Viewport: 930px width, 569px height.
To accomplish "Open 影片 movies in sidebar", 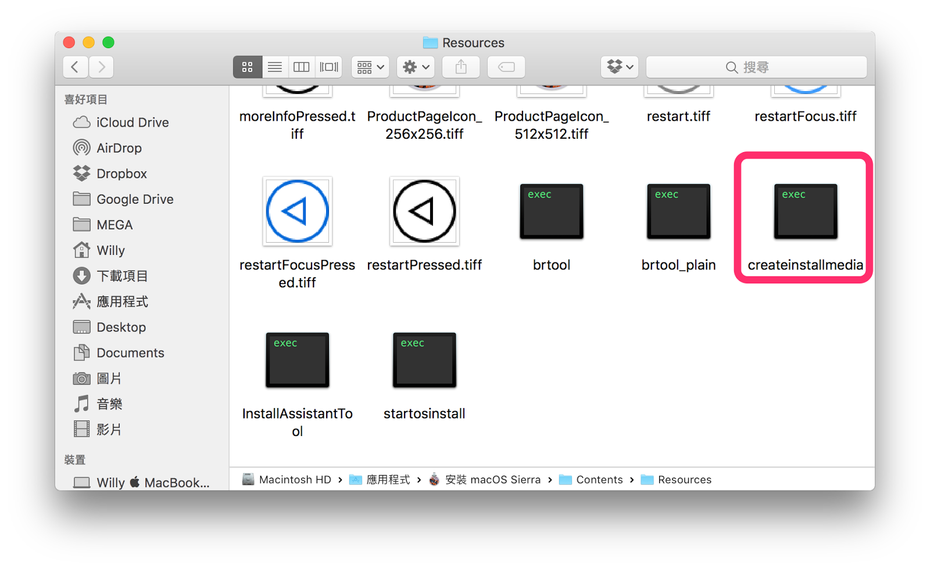I will (x=97, y=430).
